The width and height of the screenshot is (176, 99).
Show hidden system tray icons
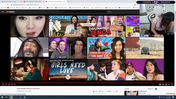(158, 97)
